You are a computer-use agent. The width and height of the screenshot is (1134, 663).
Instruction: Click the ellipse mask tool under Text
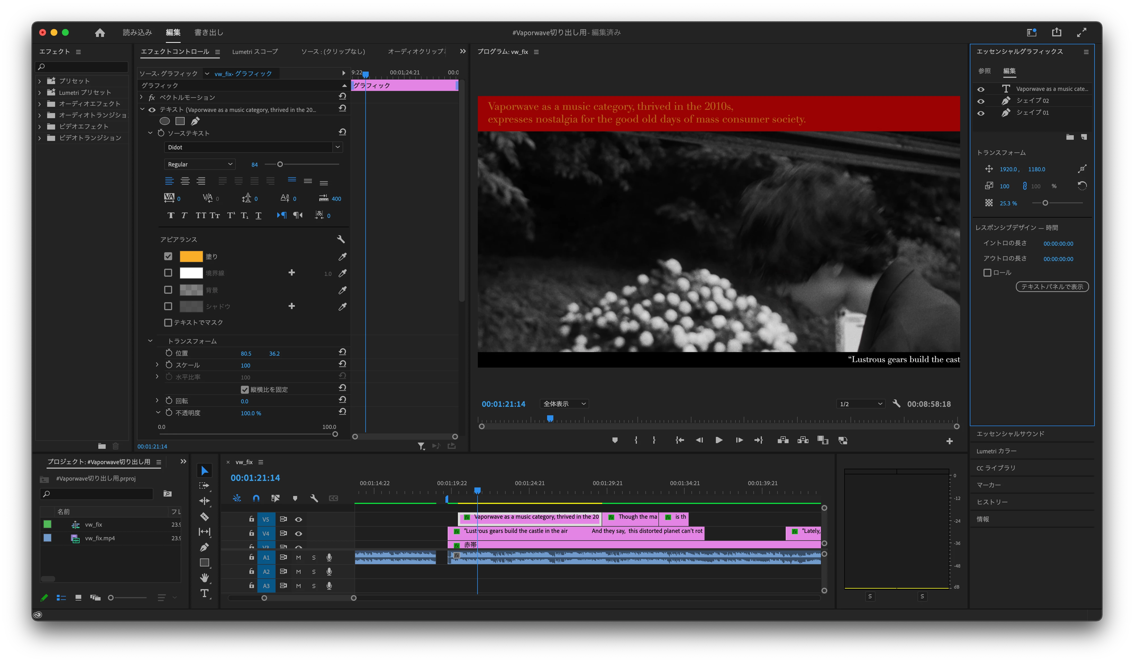pyautogui.click(x=165, y=121)
